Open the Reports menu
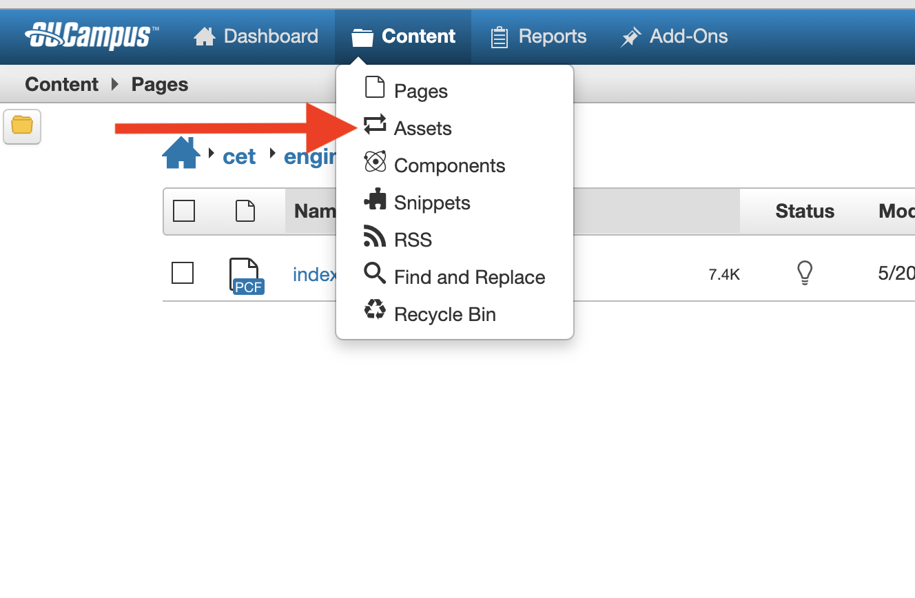 pyautogui.click(x=538, y=37)
